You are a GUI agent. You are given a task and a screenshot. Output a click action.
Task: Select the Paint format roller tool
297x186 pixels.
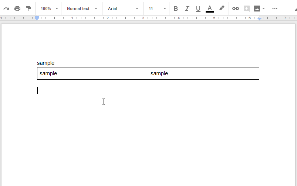28,9
